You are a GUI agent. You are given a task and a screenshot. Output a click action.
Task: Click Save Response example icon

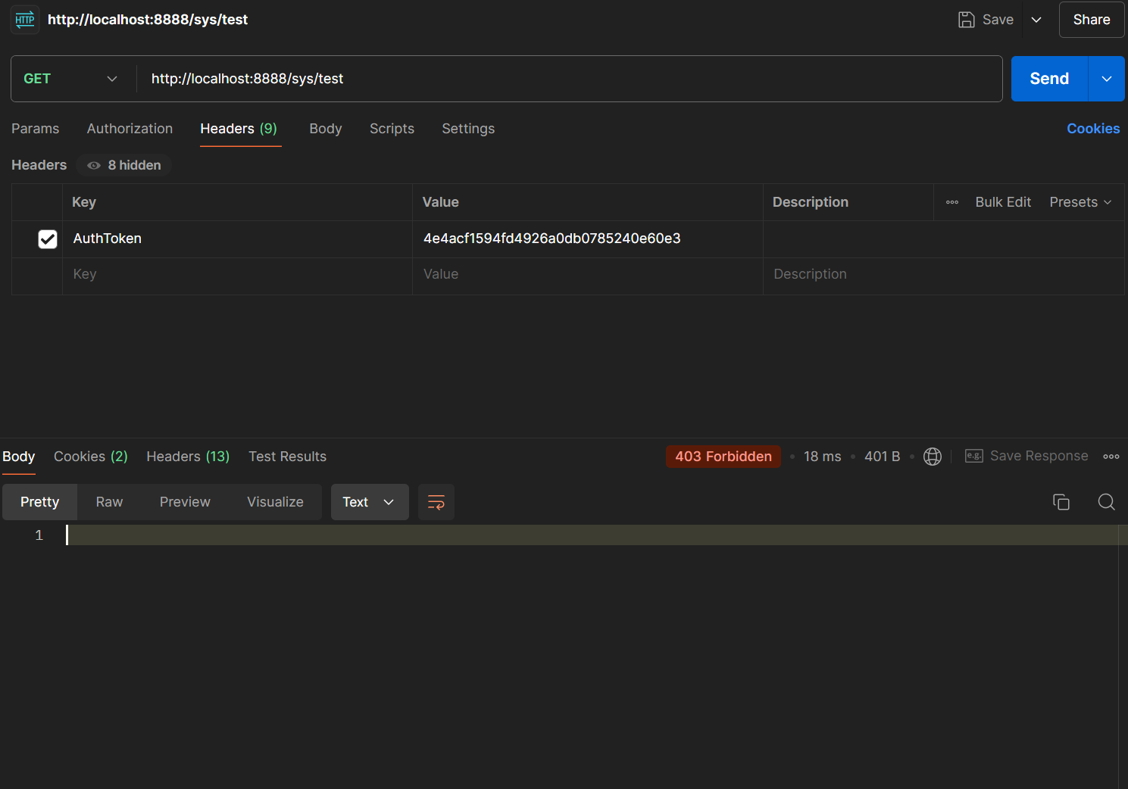(x=973, y=456)
